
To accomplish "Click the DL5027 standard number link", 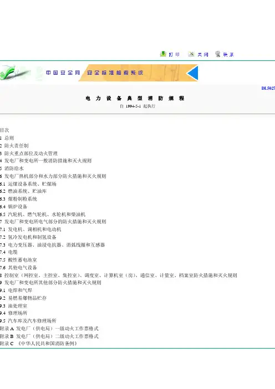I will pyautogui.click(x=268, y=88).
